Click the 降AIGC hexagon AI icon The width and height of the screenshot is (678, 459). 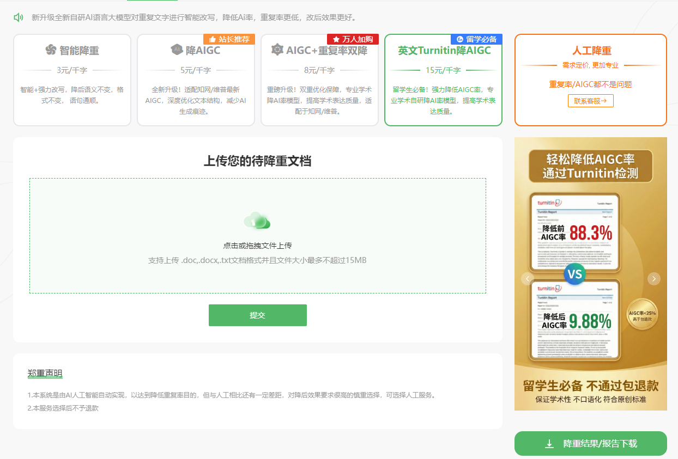pyautogui.click(x=176, y=50)
